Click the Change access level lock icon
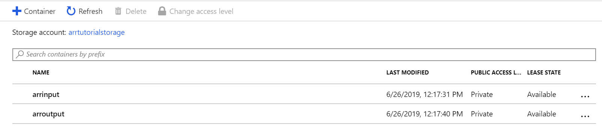Viewport: 602px width, 137px height. [x=162, y=11]
